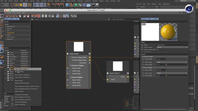
Task: Toggle Custom Node Color checkbox
Action: (157, 49)
